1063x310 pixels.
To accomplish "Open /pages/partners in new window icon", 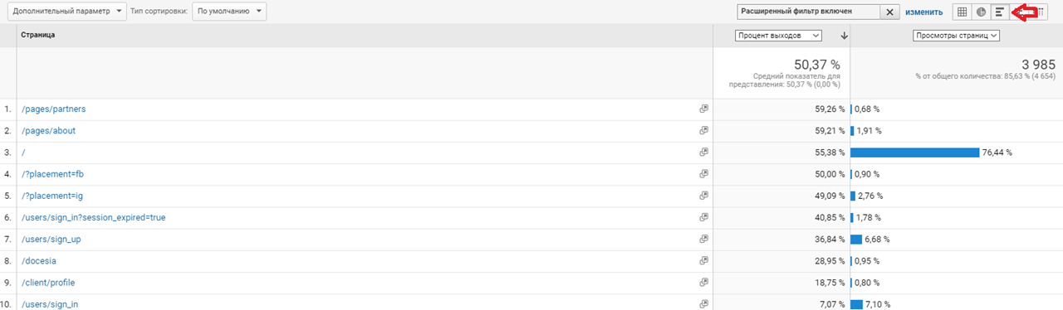I will pyautogui.click(x=703, y=109).
